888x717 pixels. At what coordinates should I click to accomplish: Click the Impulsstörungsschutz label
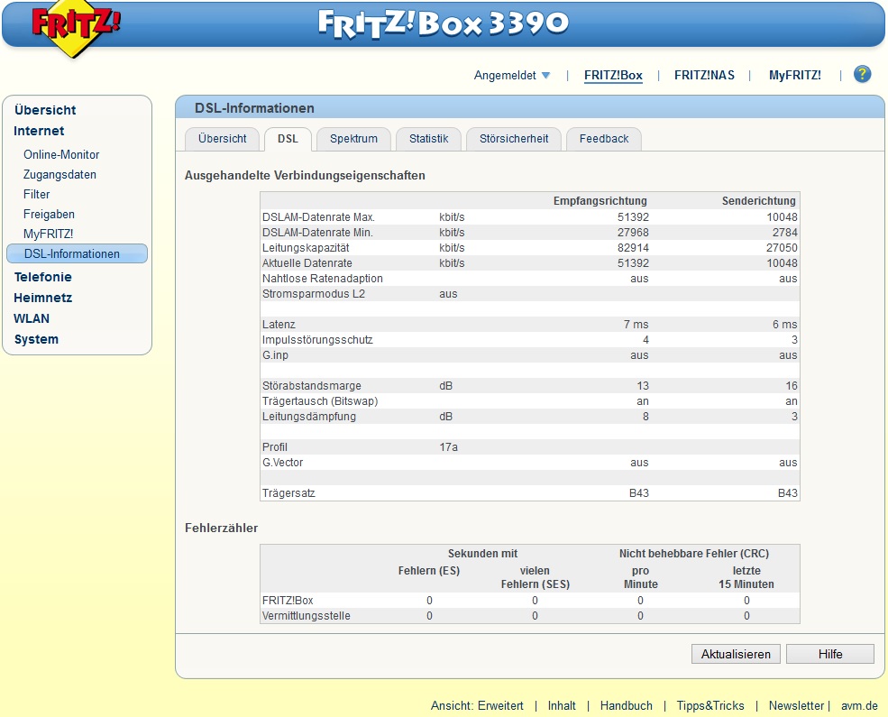[x=317, y=340]
